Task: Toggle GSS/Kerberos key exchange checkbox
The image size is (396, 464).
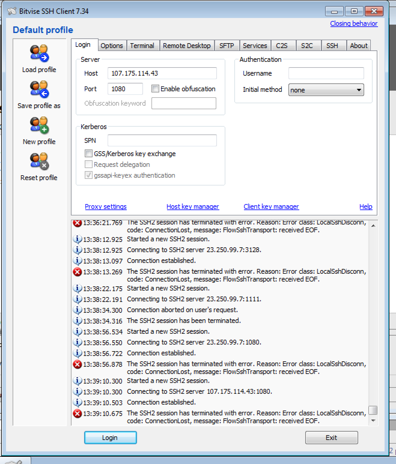Action: pyautogui.click(x=88, y=154)
